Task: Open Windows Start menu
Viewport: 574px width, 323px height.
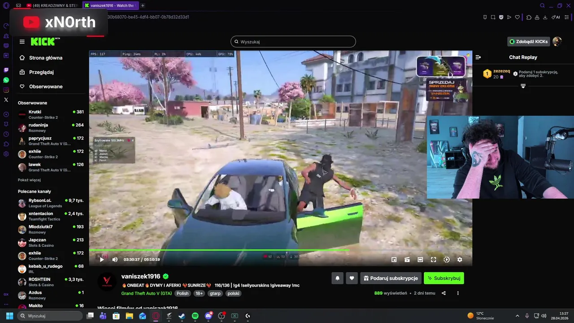Action: (x=9, y=316)
